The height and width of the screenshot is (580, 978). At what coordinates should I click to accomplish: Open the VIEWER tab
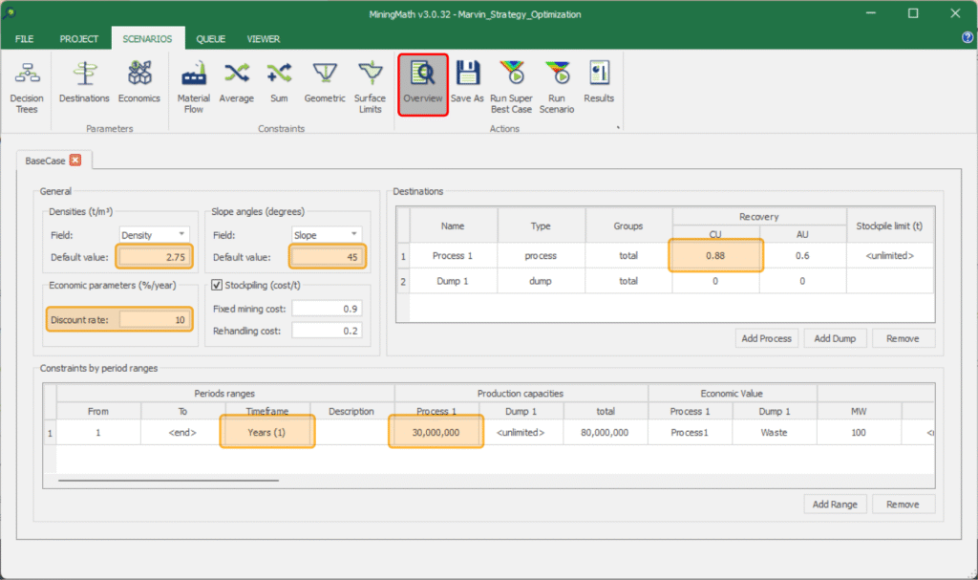[264, 39]
